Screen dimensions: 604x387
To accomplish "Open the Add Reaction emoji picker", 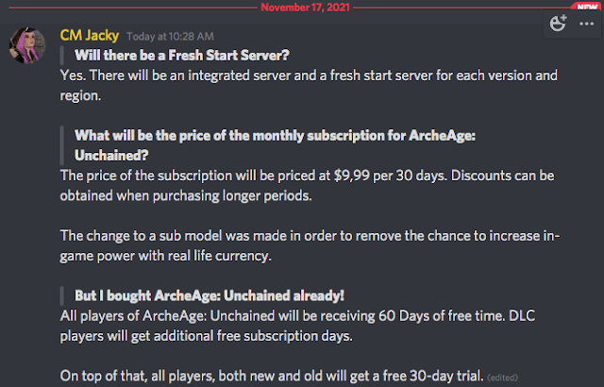I will (x=557, y=25).
